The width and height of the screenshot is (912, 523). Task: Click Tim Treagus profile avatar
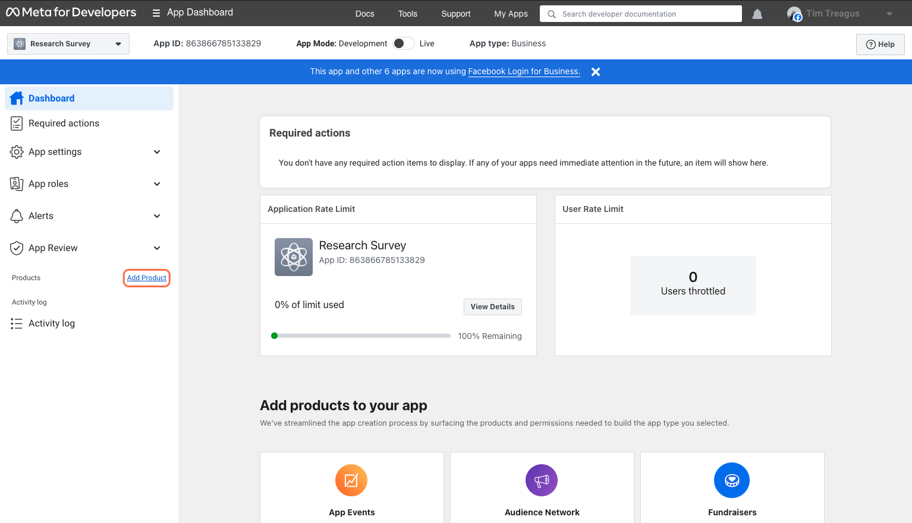[x=794, y=14]
